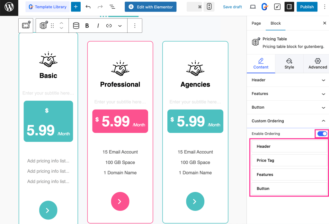This screenshot has height=224, width=329.
Task: Click the Basic plan title
Action: (x=48, y=76)
